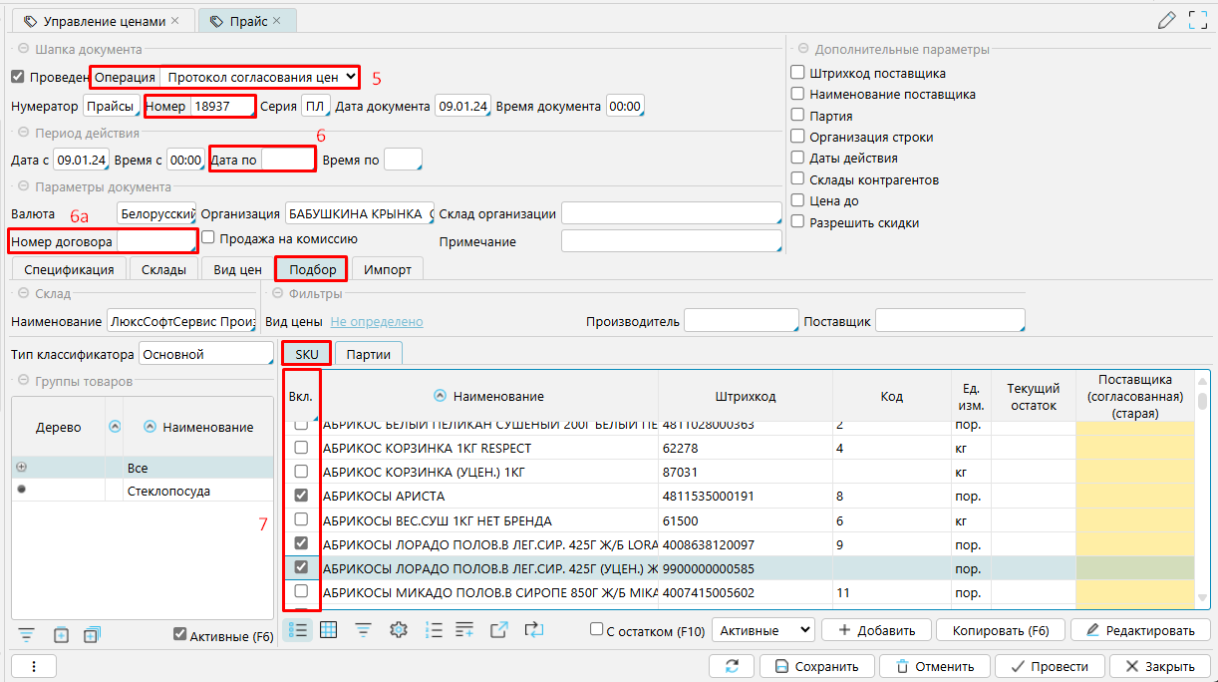Open the Операция dropdown list
The height and width of the screenshot is (682, 1218).
tap(260, 77)
